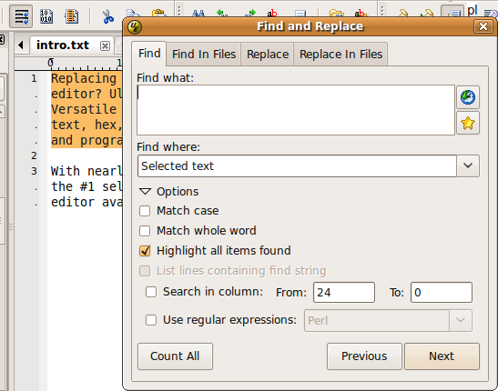The image size is (498, 391).
Task: Open the binoculars Find toolbar icon
Action: (x=198, y=14)
